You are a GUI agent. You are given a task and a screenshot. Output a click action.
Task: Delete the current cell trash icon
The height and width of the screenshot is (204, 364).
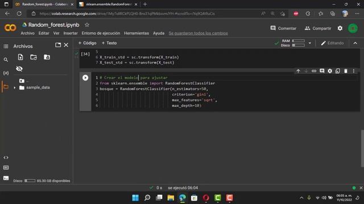click(x=346, y=71)
